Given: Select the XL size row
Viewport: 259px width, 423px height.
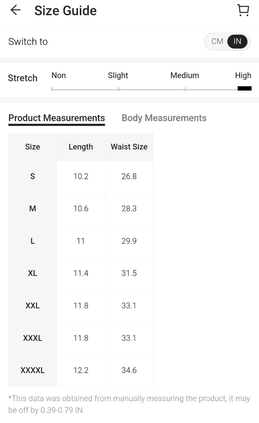Looking at the screenshot, I should (32, 273).
